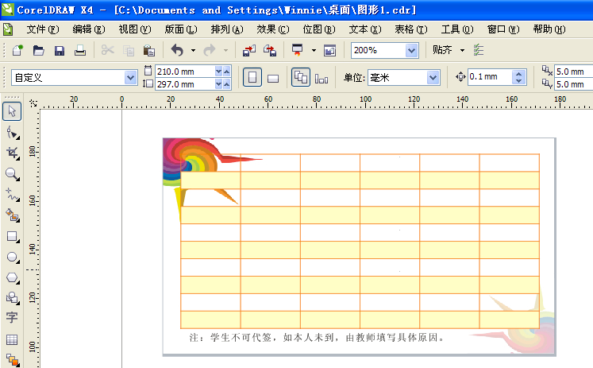Image resolution: width=593 pixels, height=368 pixels.
Task: Open the 文件(F) menu
Action: [x=43, y=29]
